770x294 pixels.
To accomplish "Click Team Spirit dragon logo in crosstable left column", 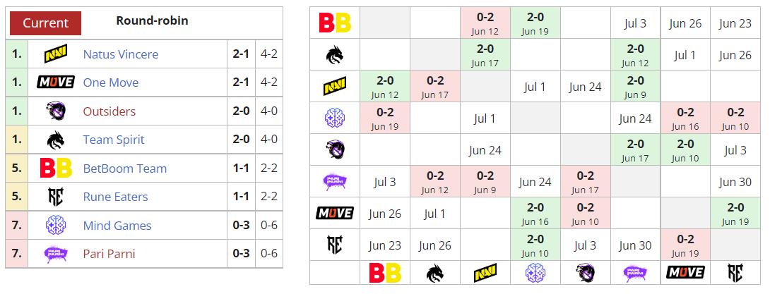I will pyautogui.click(x=335, y=55).
